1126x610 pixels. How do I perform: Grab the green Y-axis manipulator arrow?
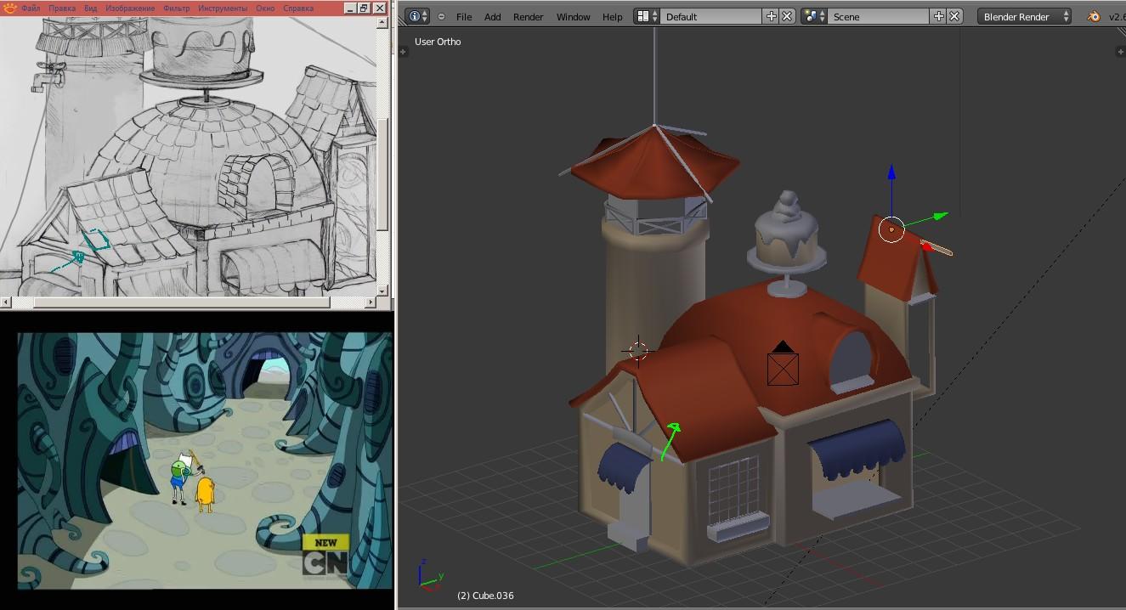(x=939, y=216)
